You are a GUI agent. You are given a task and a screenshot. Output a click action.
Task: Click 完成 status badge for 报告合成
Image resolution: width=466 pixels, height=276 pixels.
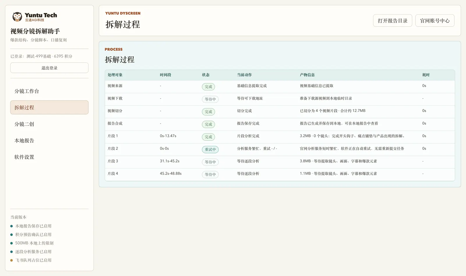pos(208,124)
